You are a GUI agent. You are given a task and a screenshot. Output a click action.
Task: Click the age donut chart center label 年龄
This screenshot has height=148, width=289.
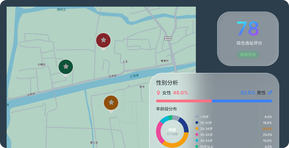(x=172, y=130)
